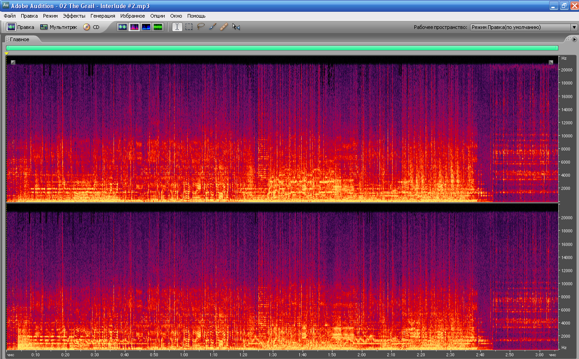Viewport: 579px width, 359px height.
Task: Switch to Правка edit view mode
Action: pos(20,27)
